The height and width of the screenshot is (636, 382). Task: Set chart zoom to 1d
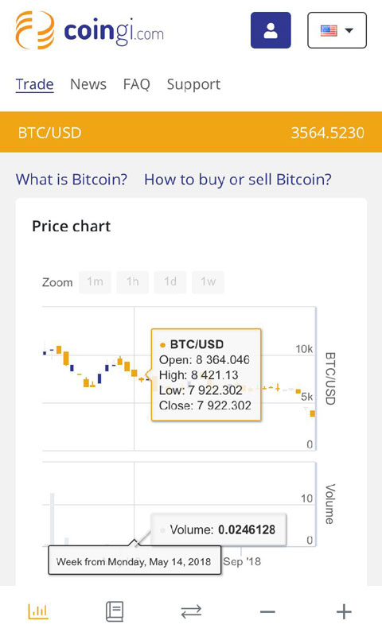170,282
